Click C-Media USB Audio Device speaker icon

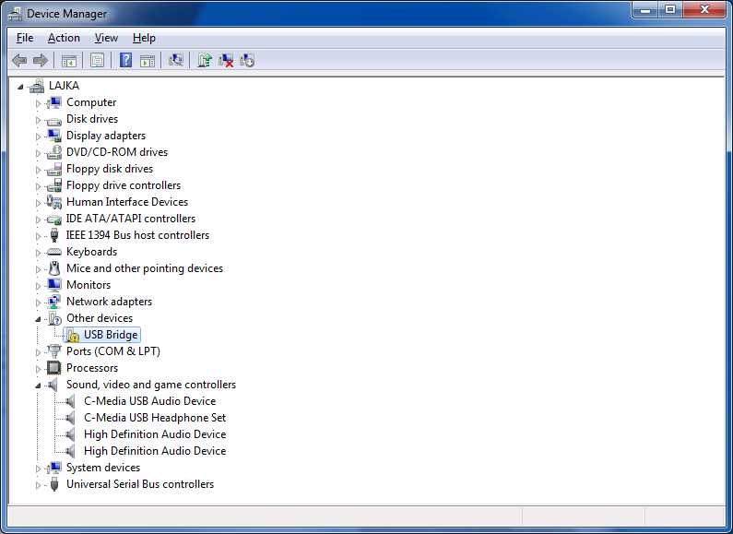tap(71, 401)
